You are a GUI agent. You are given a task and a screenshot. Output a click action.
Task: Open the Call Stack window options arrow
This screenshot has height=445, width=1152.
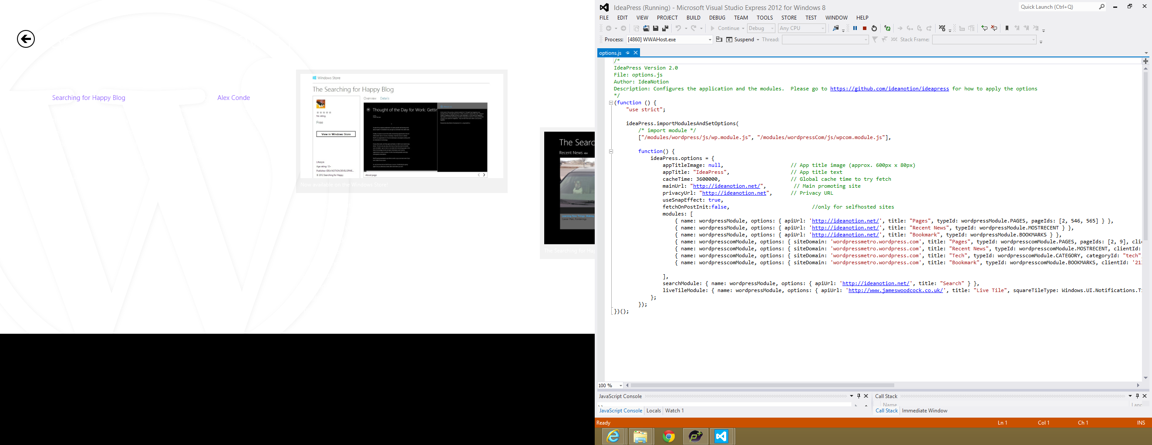[1130, 396]
